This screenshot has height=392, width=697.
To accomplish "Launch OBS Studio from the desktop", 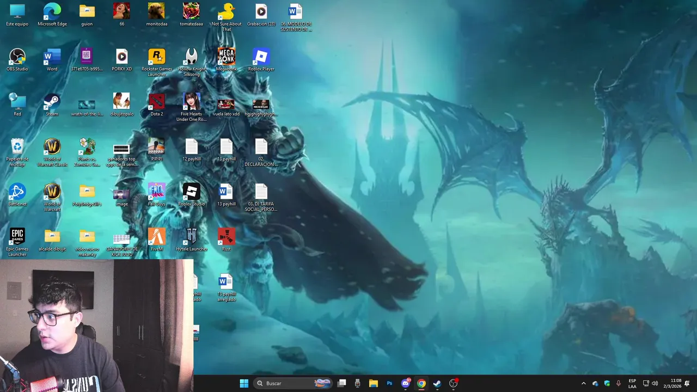I will (x=17, y=60).
